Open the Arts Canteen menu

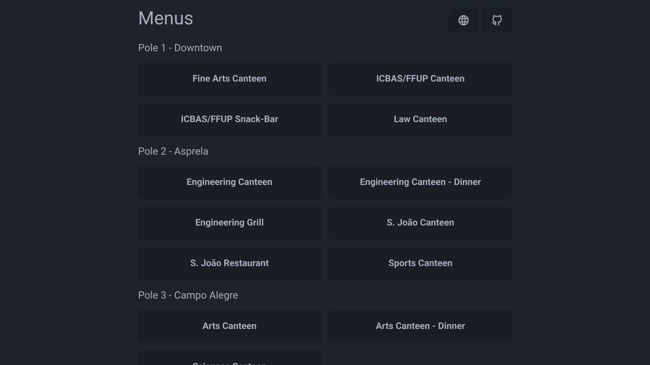[229, 326]
